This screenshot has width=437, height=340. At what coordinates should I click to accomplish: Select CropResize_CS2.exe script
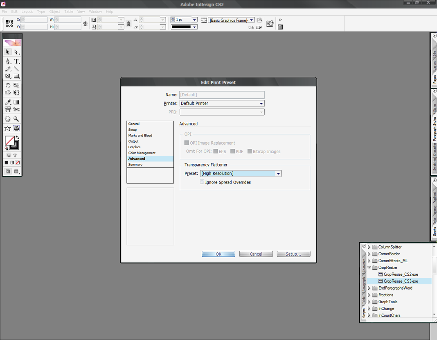coord(401,274)
